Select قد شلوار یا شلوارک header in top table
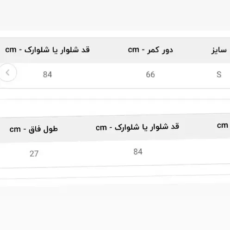Image resolution: width=230 pixels, height=230 pixels. coord(47,50)
